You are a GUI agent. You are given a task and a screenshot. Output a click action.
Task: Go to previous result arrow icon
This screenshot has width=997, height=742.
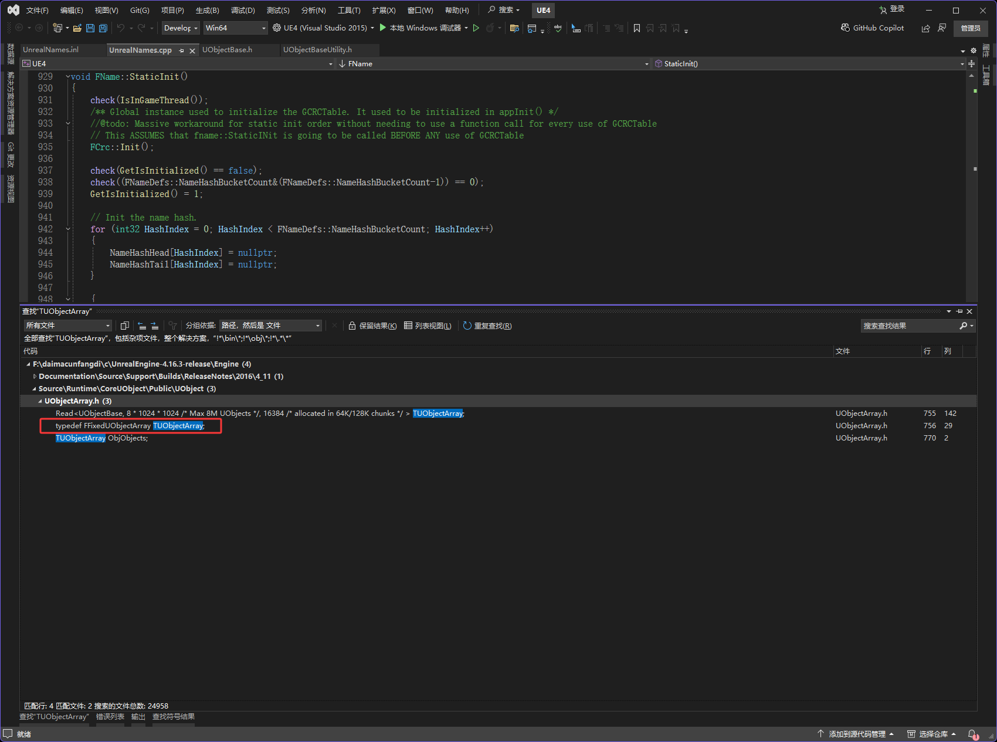pos(141,326)
